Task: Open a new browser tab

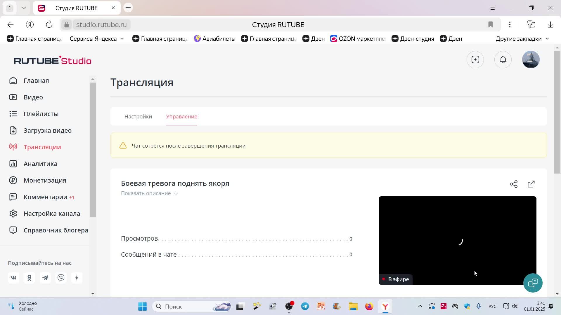Action: pos(128,8)
